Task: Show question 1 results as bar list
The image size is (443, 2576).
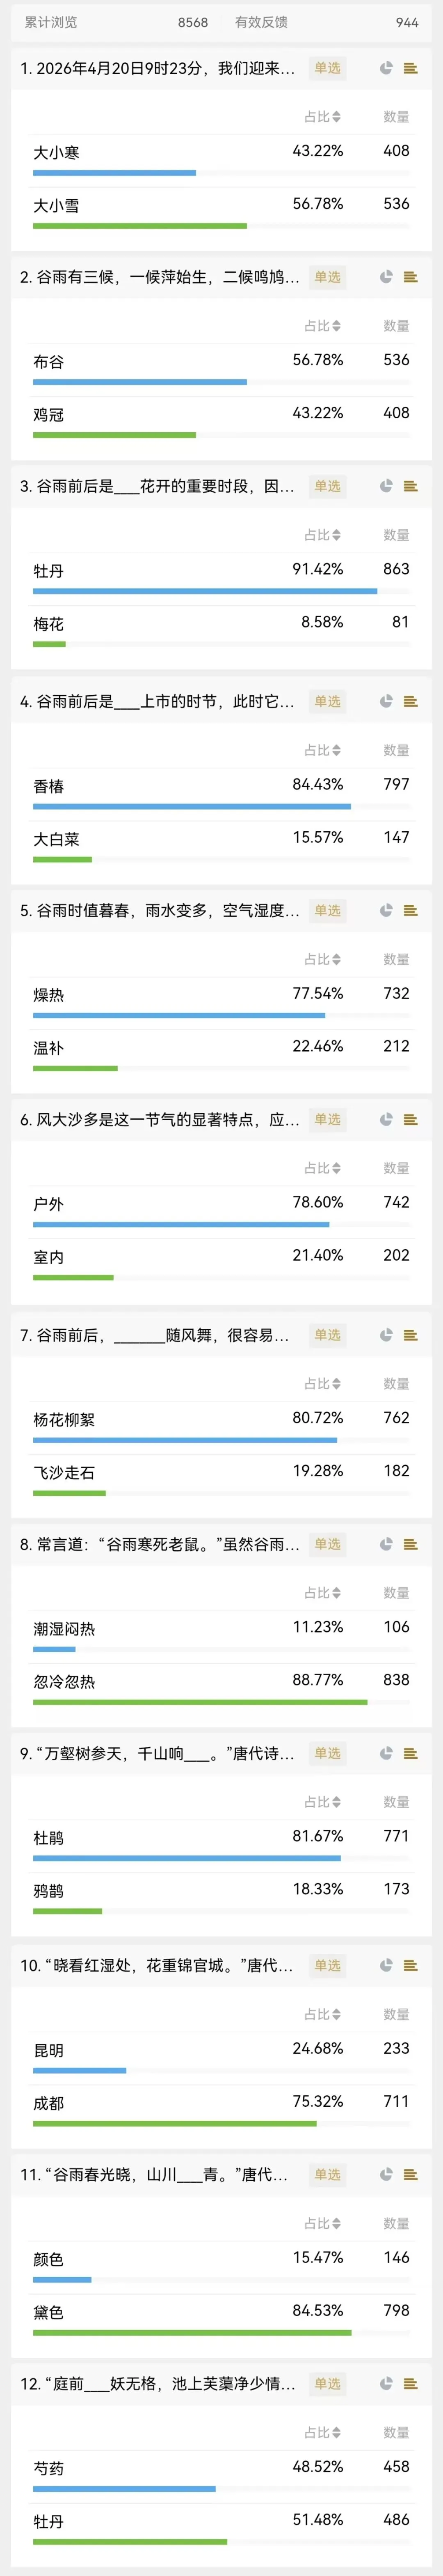Action: pyautogui.click(x=410, y=68)
